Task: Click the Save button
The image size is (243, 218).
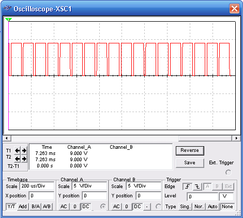Action: (x=190, y=163)
